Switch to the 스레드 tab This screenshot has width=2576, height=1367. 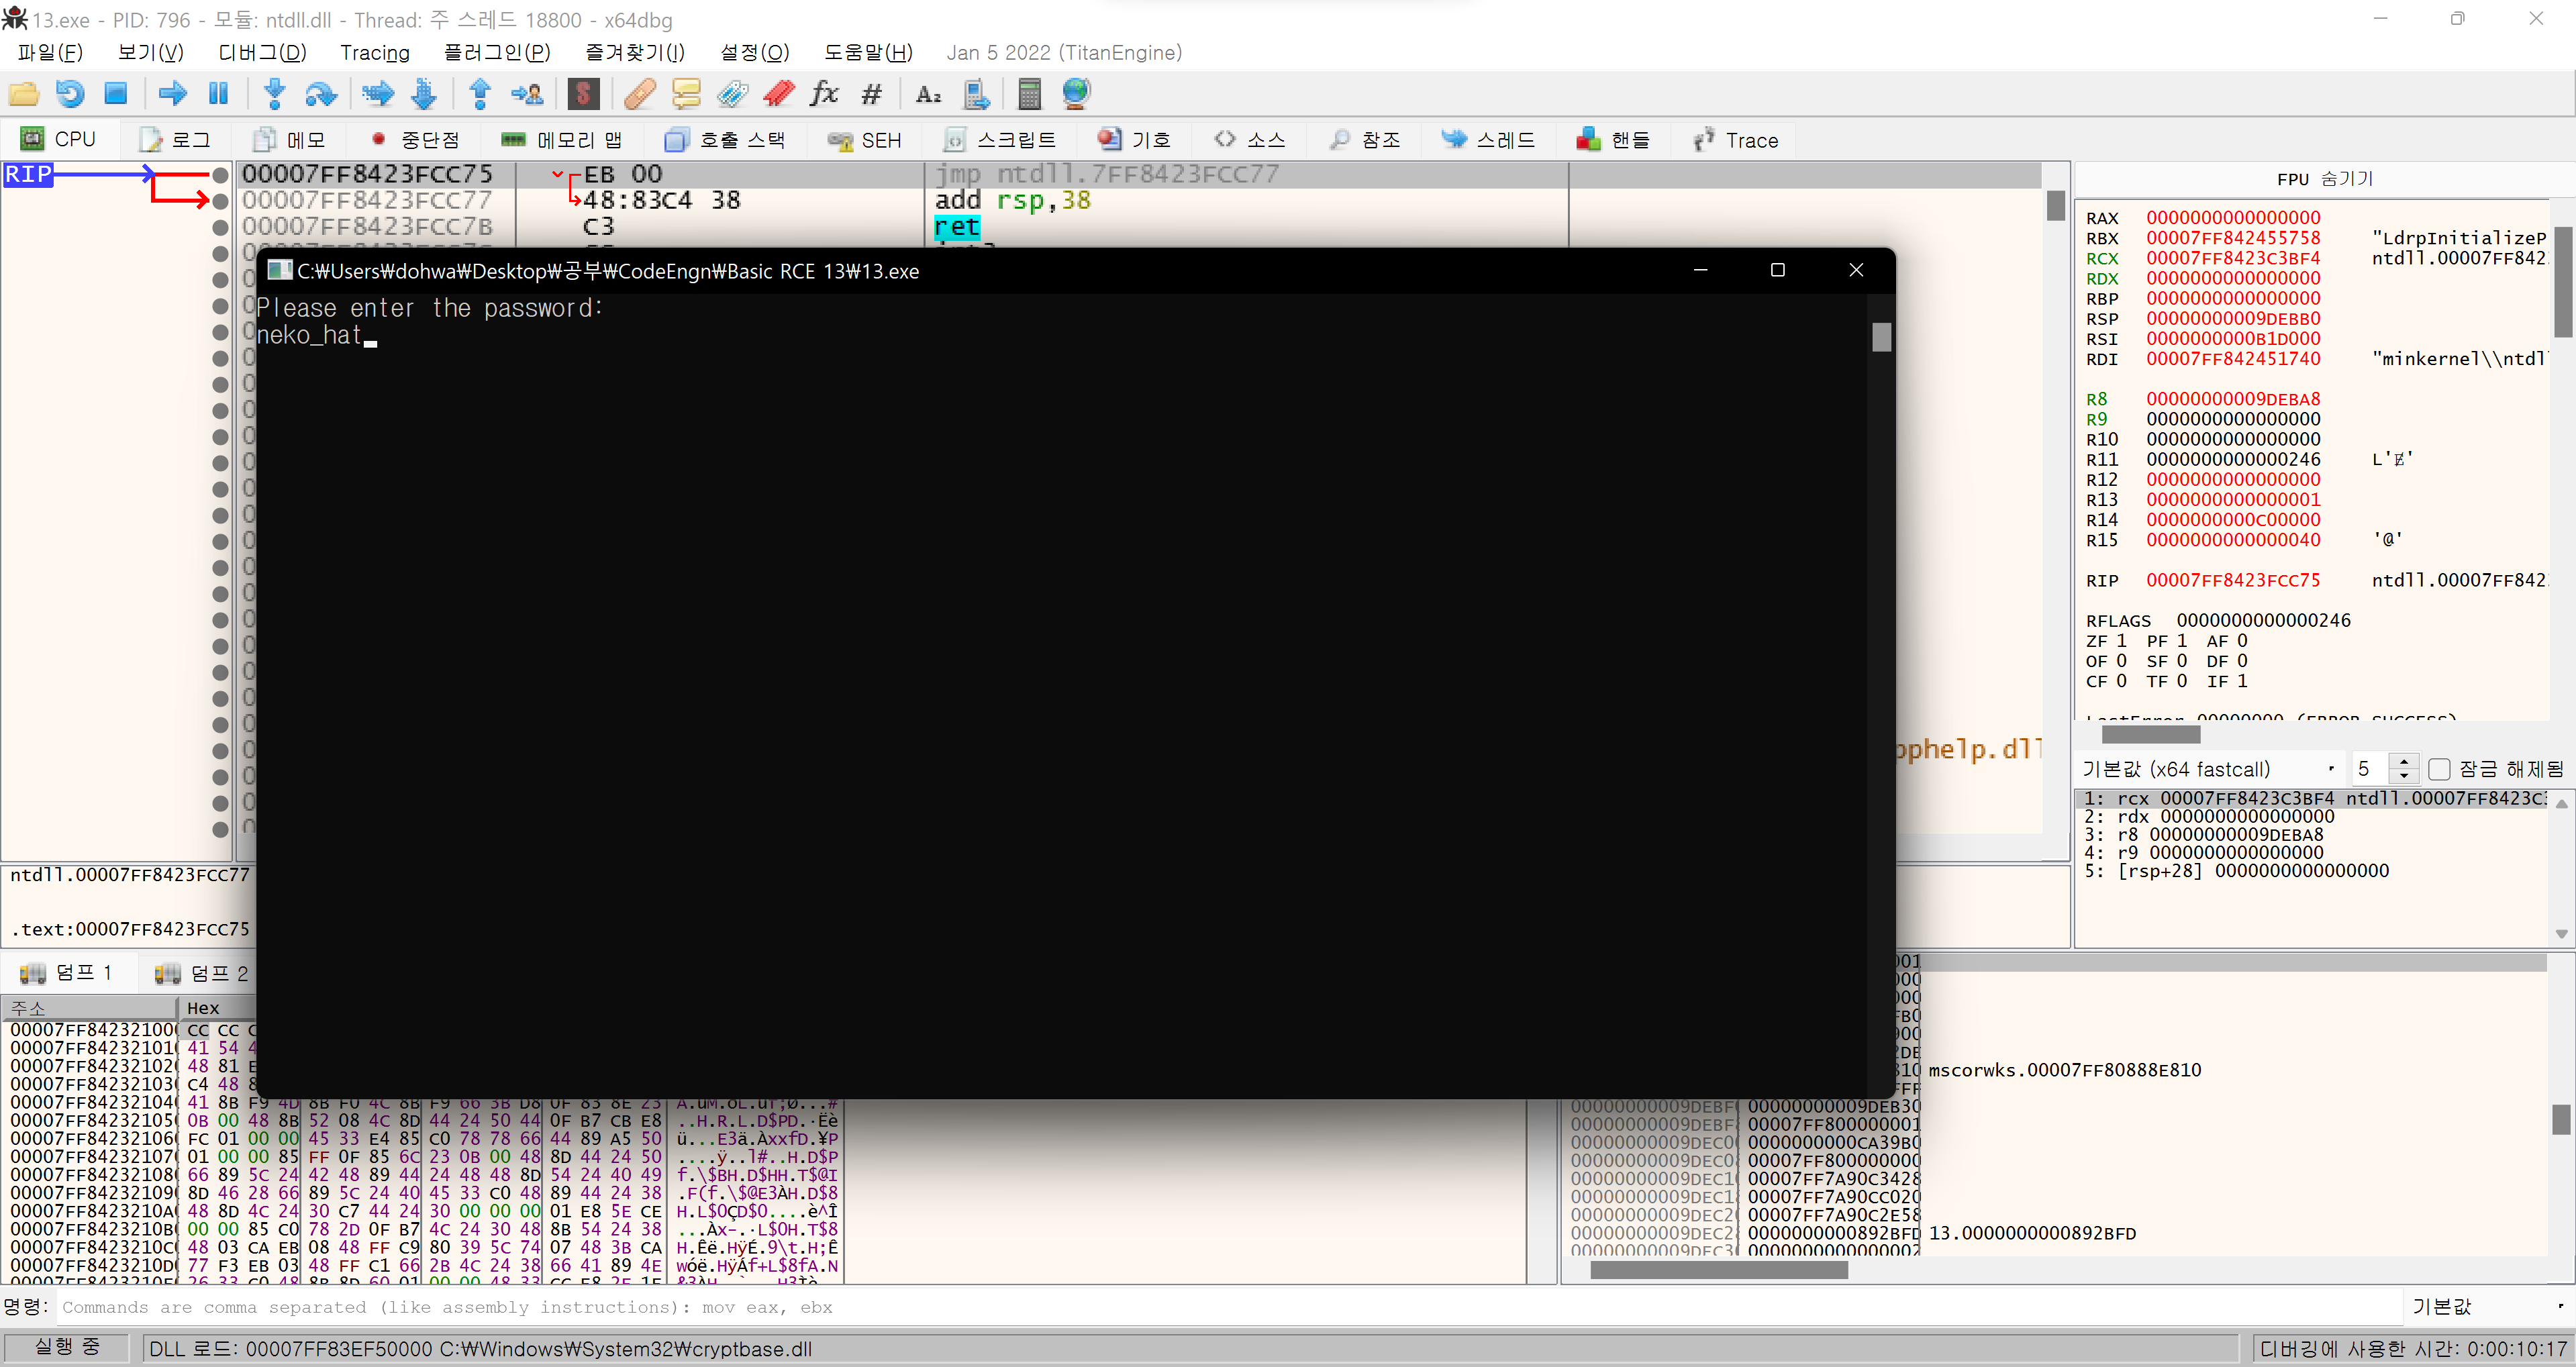click(x=1488, y=139)
